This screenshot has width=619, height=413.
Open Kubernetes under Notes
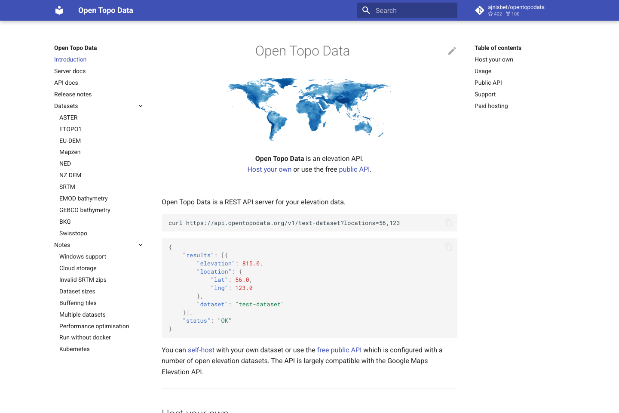coord(74,349)
